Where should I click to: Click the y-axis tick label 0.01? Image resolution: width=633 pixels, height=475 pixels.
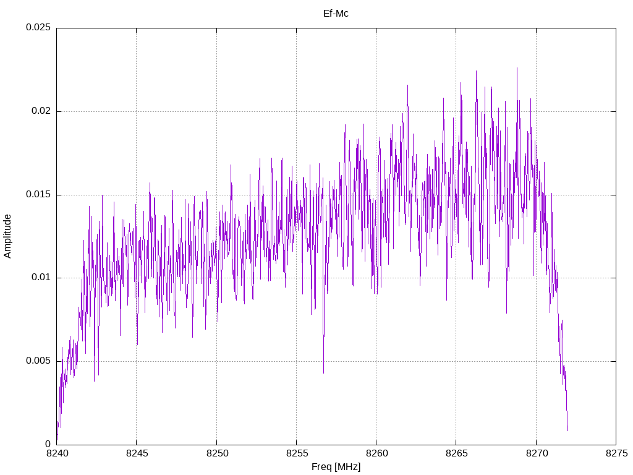41,278
